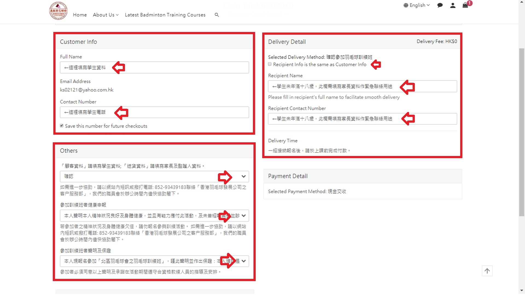
Task: Click scrollbar down arrow at bottom
Action: pyautogui.click(x=521, y=290)
